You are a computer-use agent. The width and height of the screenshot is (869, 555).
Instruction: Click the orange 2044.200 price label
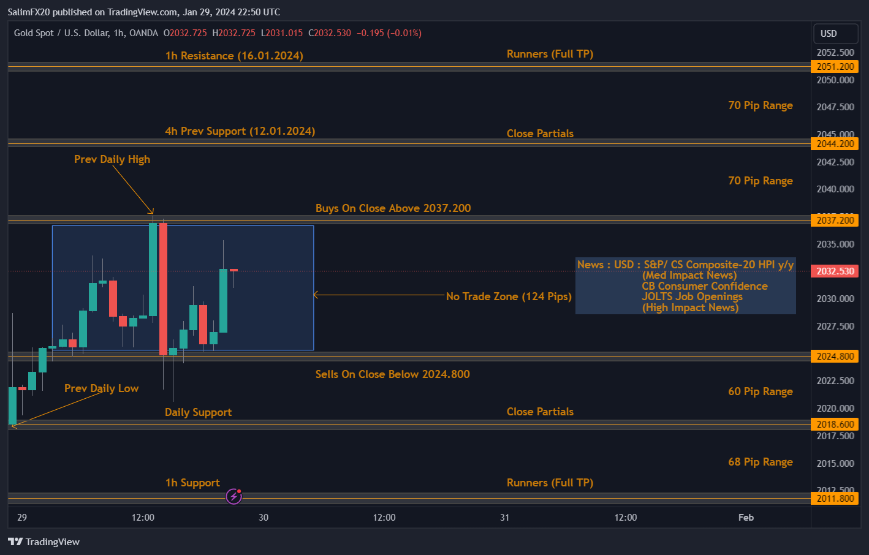pyautogui.click(x=835, y=143)
